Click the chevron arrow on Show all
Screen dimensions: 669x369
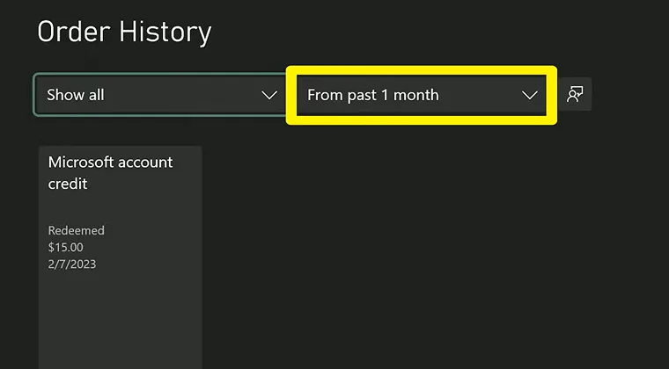[x=269, y=95]
